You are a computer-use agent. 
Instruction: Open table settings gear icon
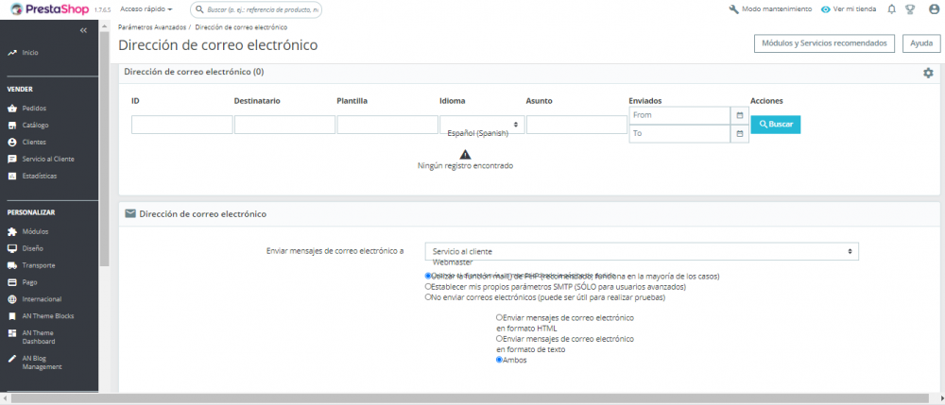[927, 73]
